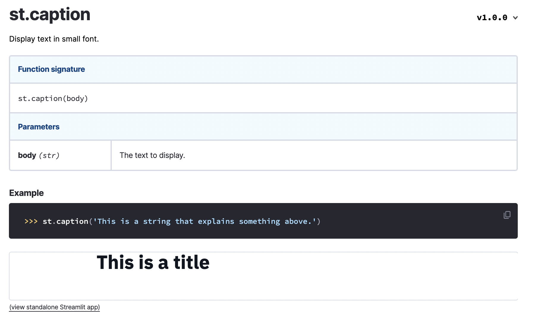Select the Parameters section header
Image resolution: width=535 pixels, height=320 pixels.
39,126
